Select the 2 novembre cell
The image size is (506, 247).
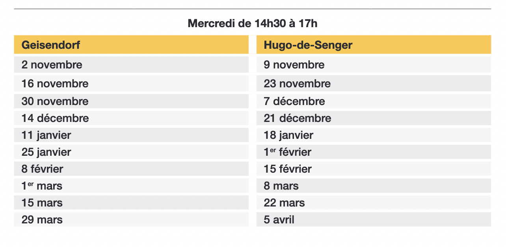pyautogui.click(x=131, y=65)
